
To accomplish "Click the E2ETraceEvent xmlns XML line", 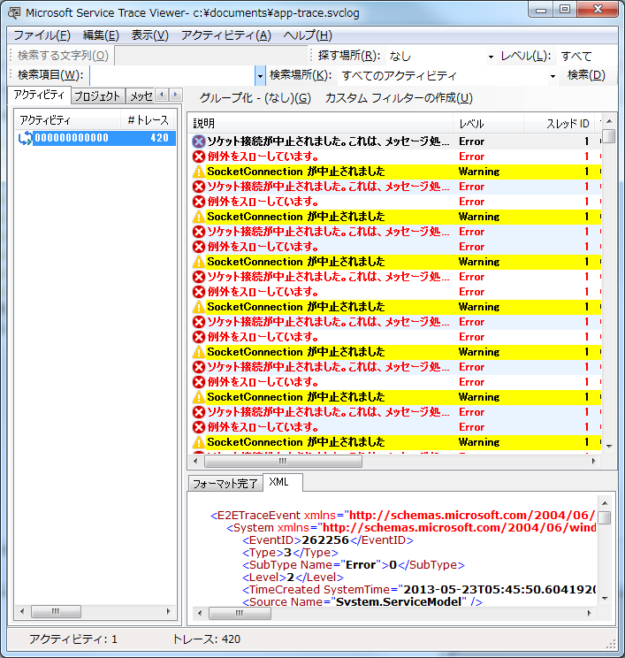I will pyautogui.click(x=403, y=515).
